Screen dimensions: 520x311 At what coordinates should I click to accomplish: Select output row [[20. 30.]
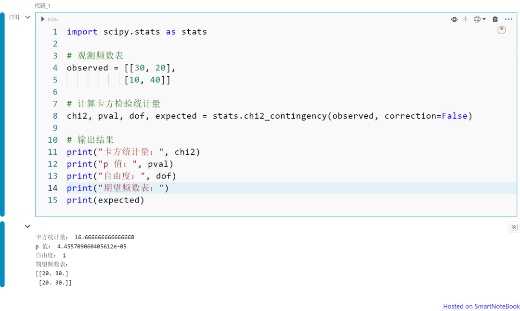point(52,273)
